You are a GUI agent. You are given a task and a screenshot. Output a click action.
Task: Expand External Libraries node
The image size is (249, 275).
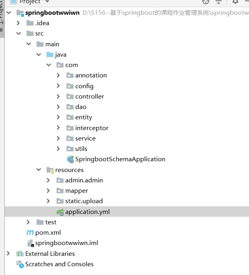[8, 253]
